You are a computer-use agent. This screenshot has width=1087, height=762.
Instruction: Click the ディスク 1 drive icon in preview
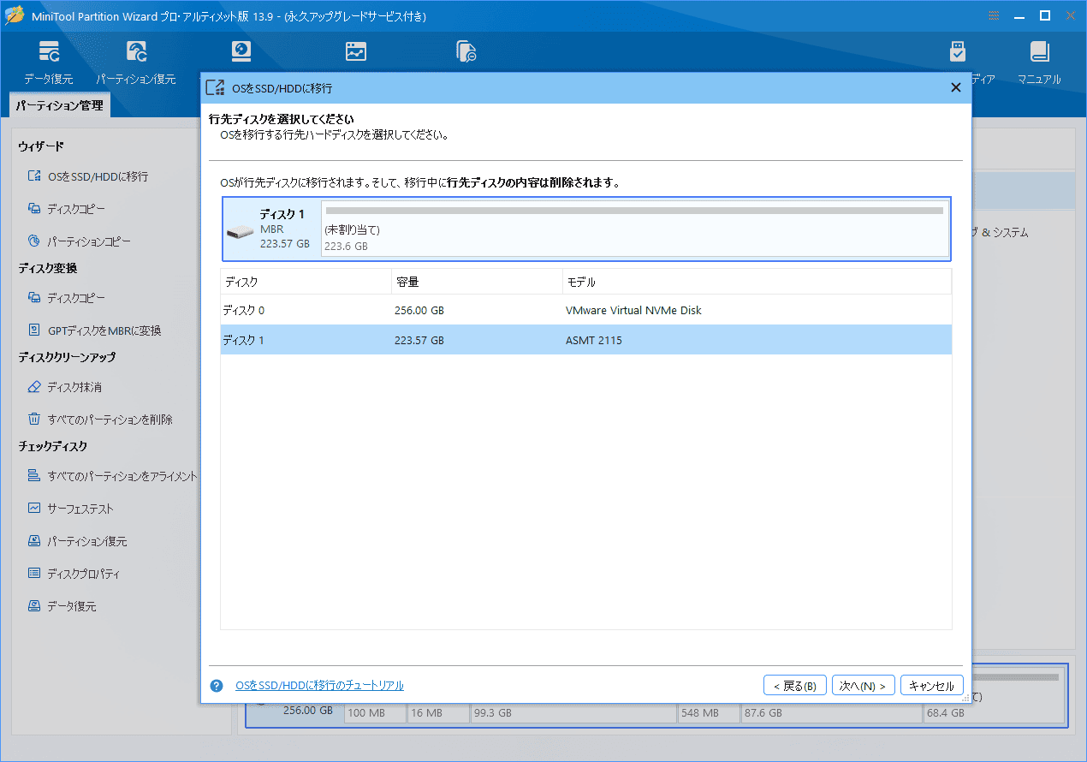pyautogui.click(x=240, y=233)
